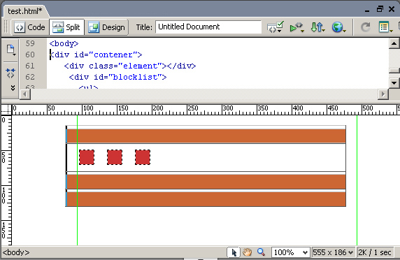
Task: Select the first red list block
Action: 87,157
